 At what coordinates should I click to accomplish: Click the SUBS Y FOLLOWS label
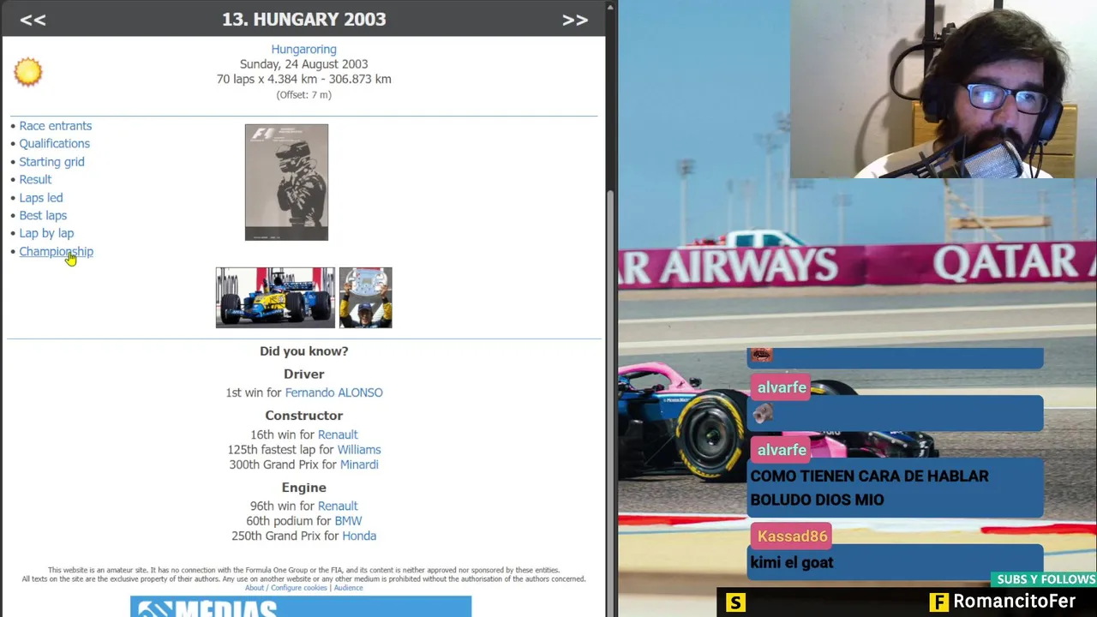(x=1046, y=580)
